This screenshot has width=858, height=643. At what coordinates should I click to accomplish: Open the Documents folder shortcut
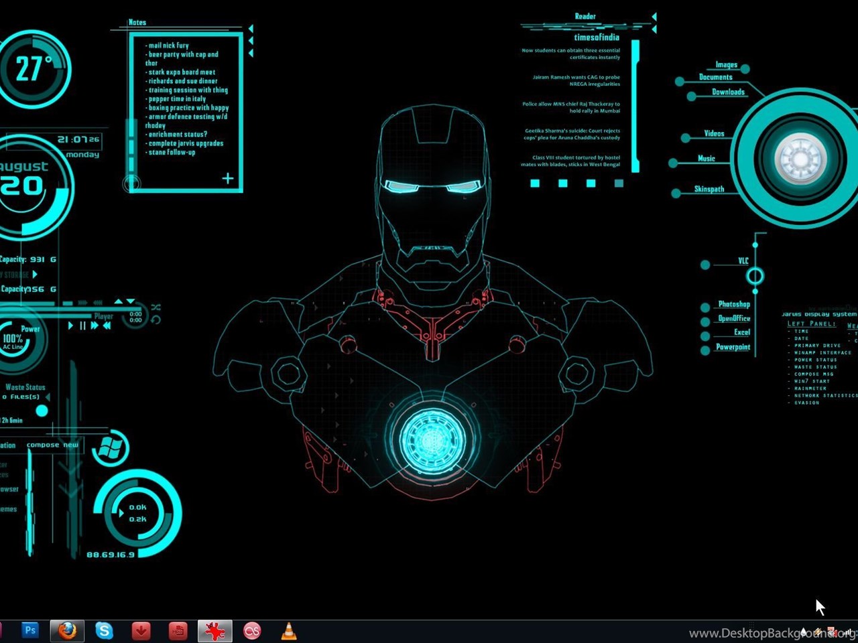coord(716,77)
